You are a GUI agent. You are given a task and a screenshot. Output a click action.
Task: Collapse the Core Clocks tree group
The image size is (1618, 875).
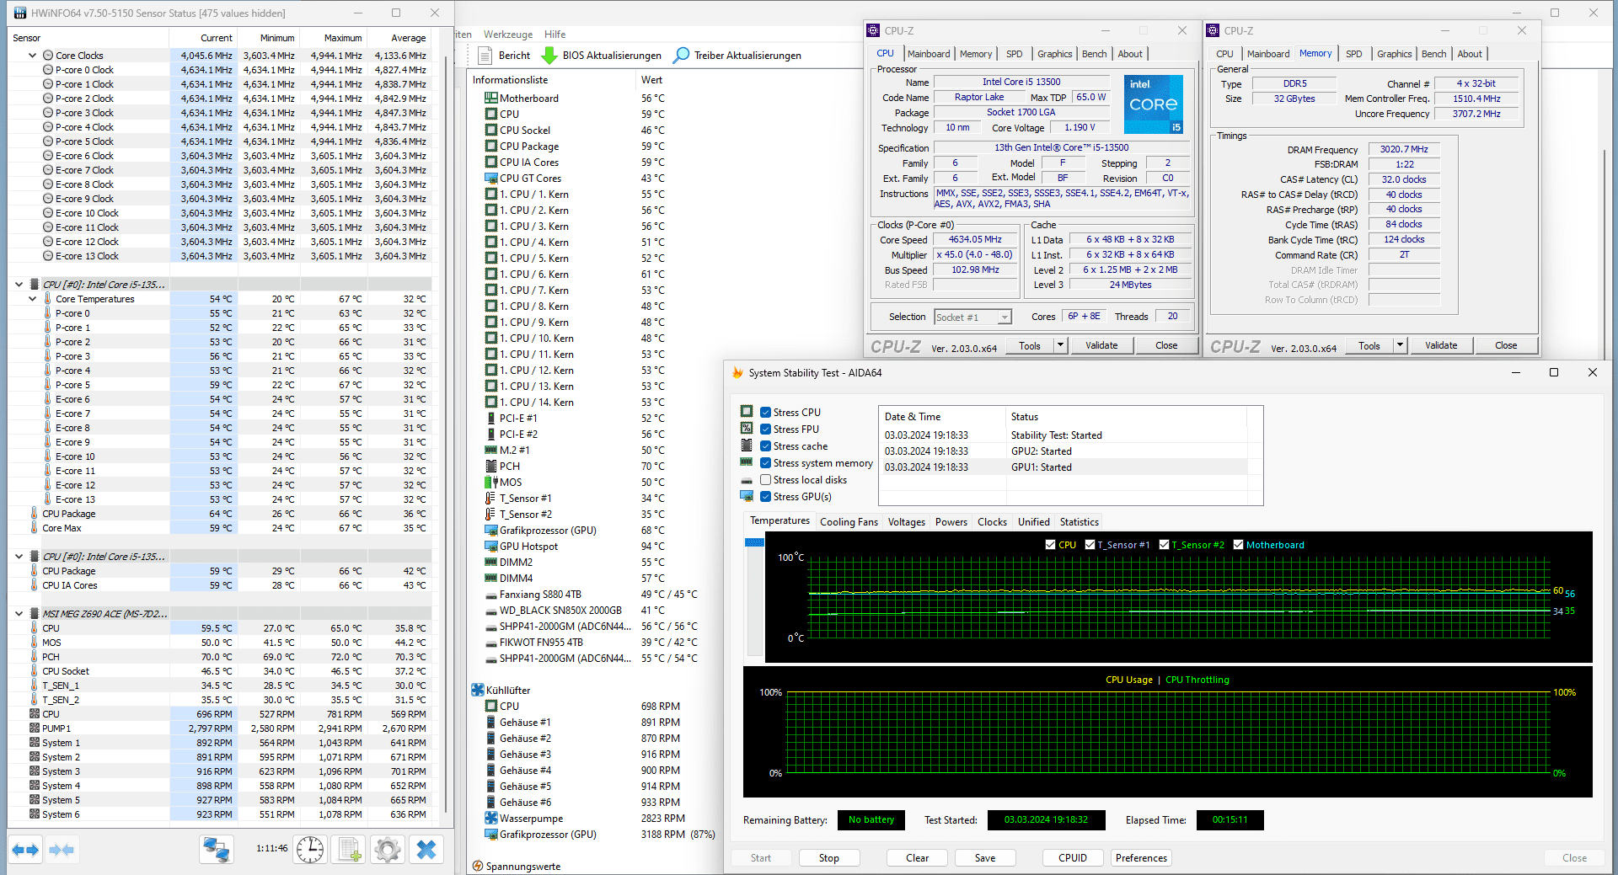click(33, 56)
